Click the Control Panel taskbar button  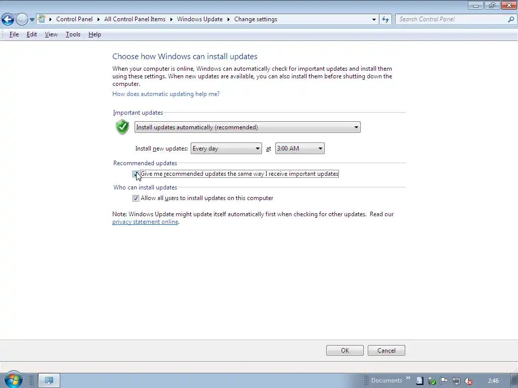pos(49,381)
